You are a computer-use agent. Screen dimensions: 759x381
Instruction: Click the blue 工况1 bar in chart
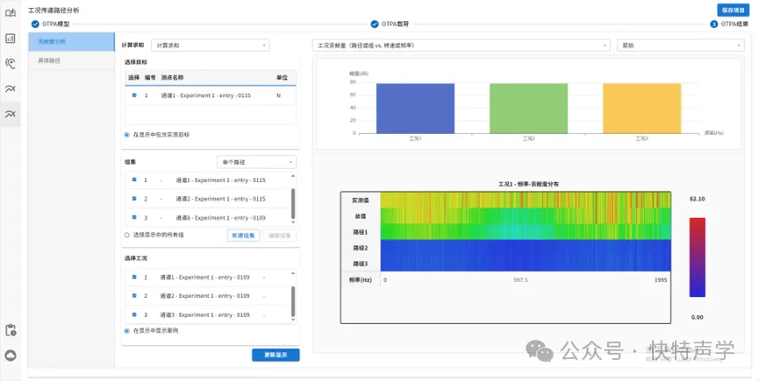[x=415, y=109]
